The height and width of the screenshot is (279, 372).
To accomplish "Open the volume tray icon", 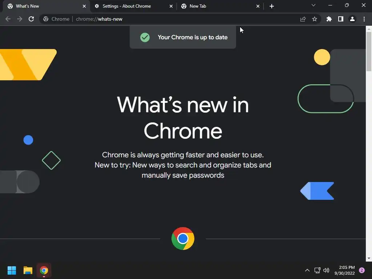I will (x=327, y=270).
